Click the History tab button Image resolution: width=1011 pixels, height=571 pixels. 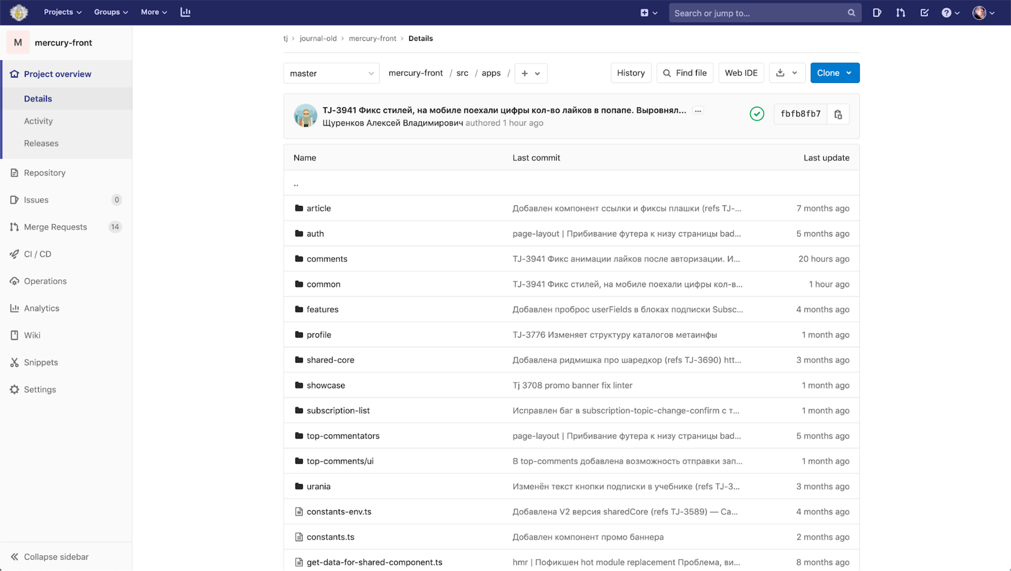click(x=630, y=73)
